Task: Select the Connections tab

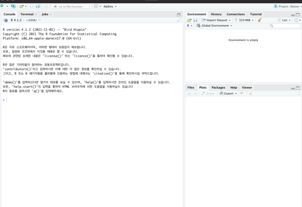Action: (236, 14)
